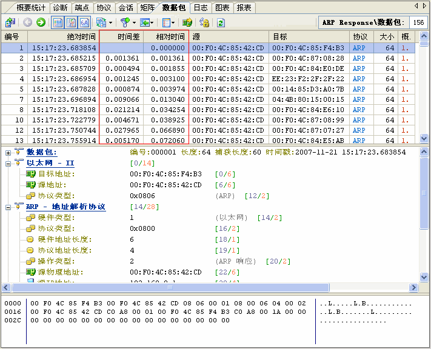
Task: Click the export packets icon at toolbar start
Action: pyautogui.click(x=10, y=22)
